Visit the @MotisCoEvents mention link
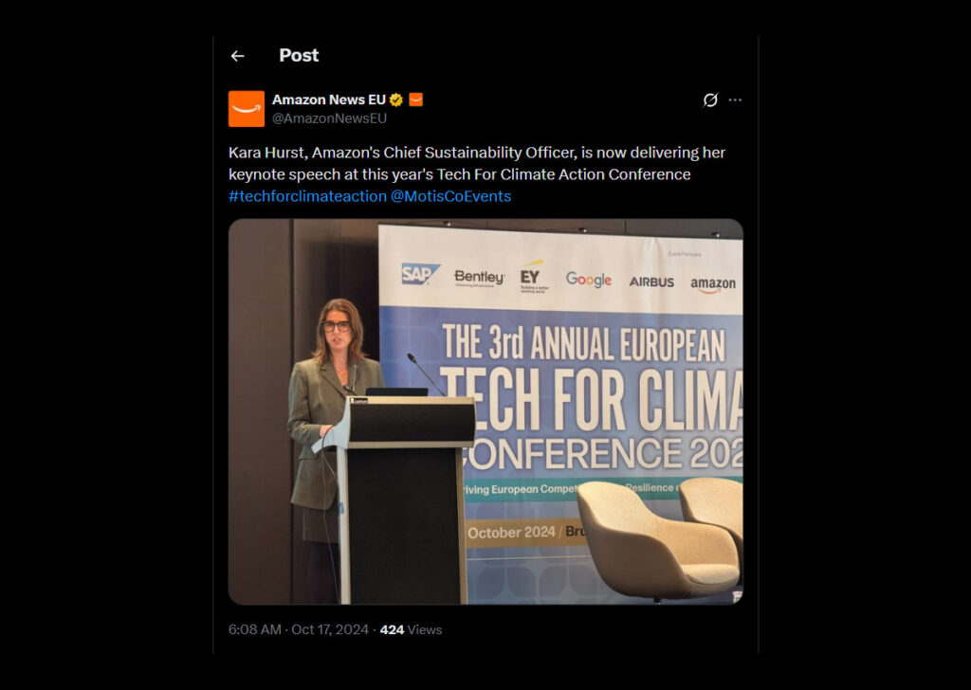Image resolution: width=971 pixels, height=690 pixels. pos(450,196)
